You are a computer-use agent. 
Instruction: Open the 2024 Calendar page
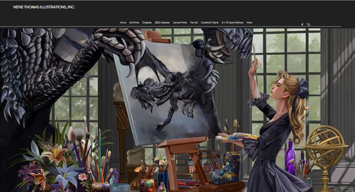click(162, 22)
